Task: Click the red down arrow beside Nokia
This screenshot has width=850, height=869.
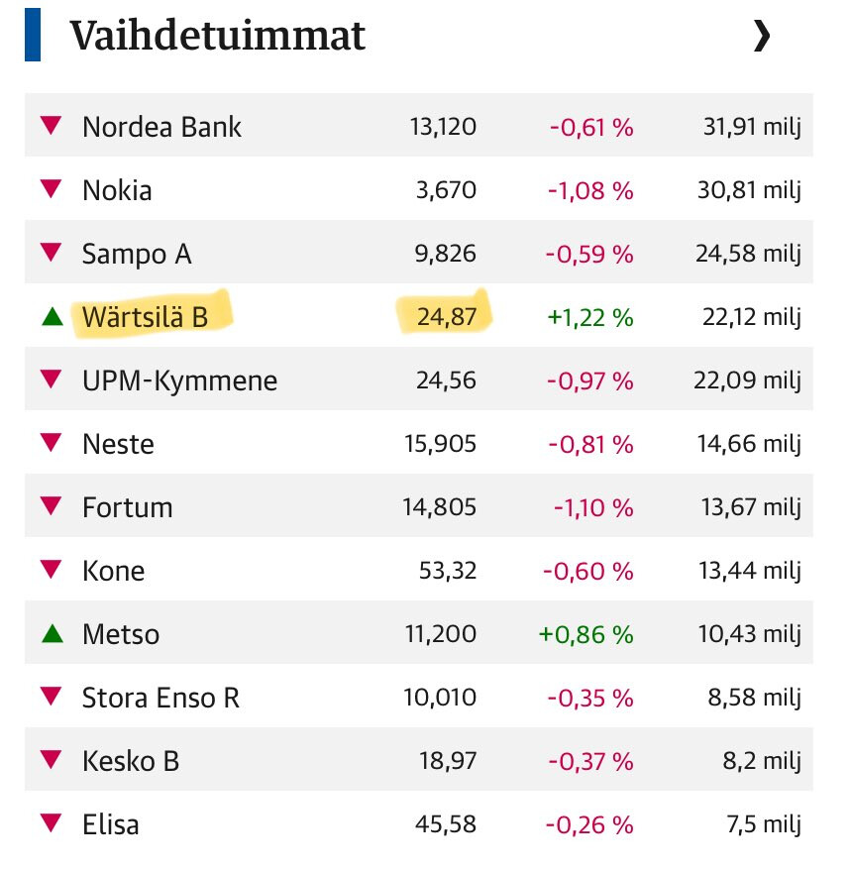Action: 52,189
